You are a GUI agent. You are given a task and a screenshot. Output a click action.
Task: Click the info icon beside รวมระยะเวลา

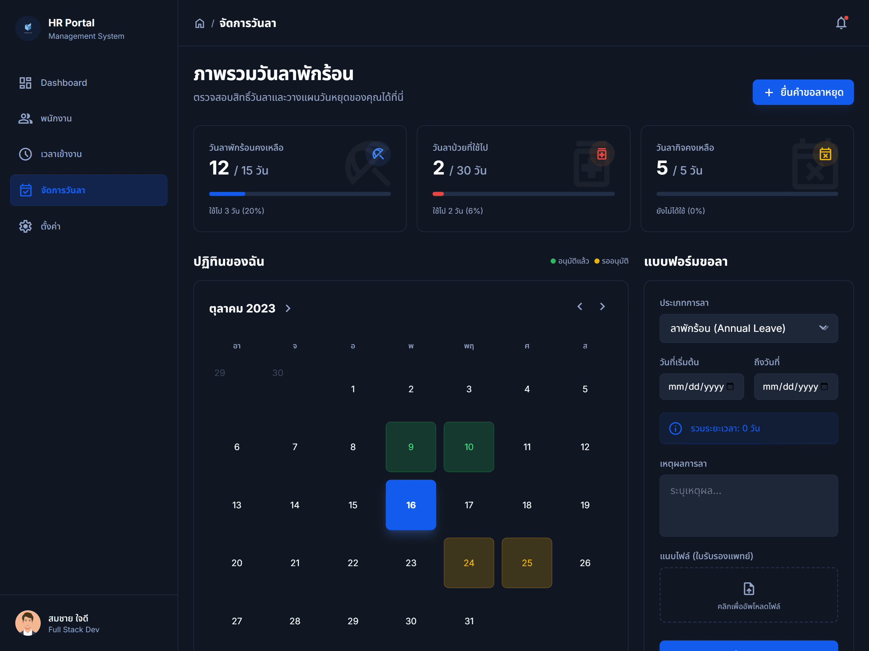675,428
